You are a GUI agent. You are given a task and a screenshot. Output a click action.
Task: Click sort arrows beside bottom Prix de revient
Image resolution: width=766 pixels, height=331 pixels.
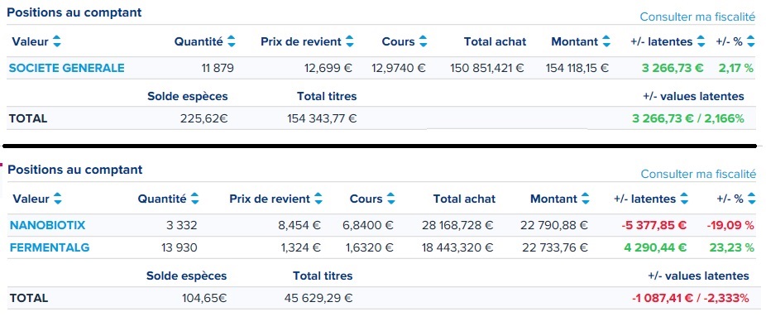(x=318, y=199)
